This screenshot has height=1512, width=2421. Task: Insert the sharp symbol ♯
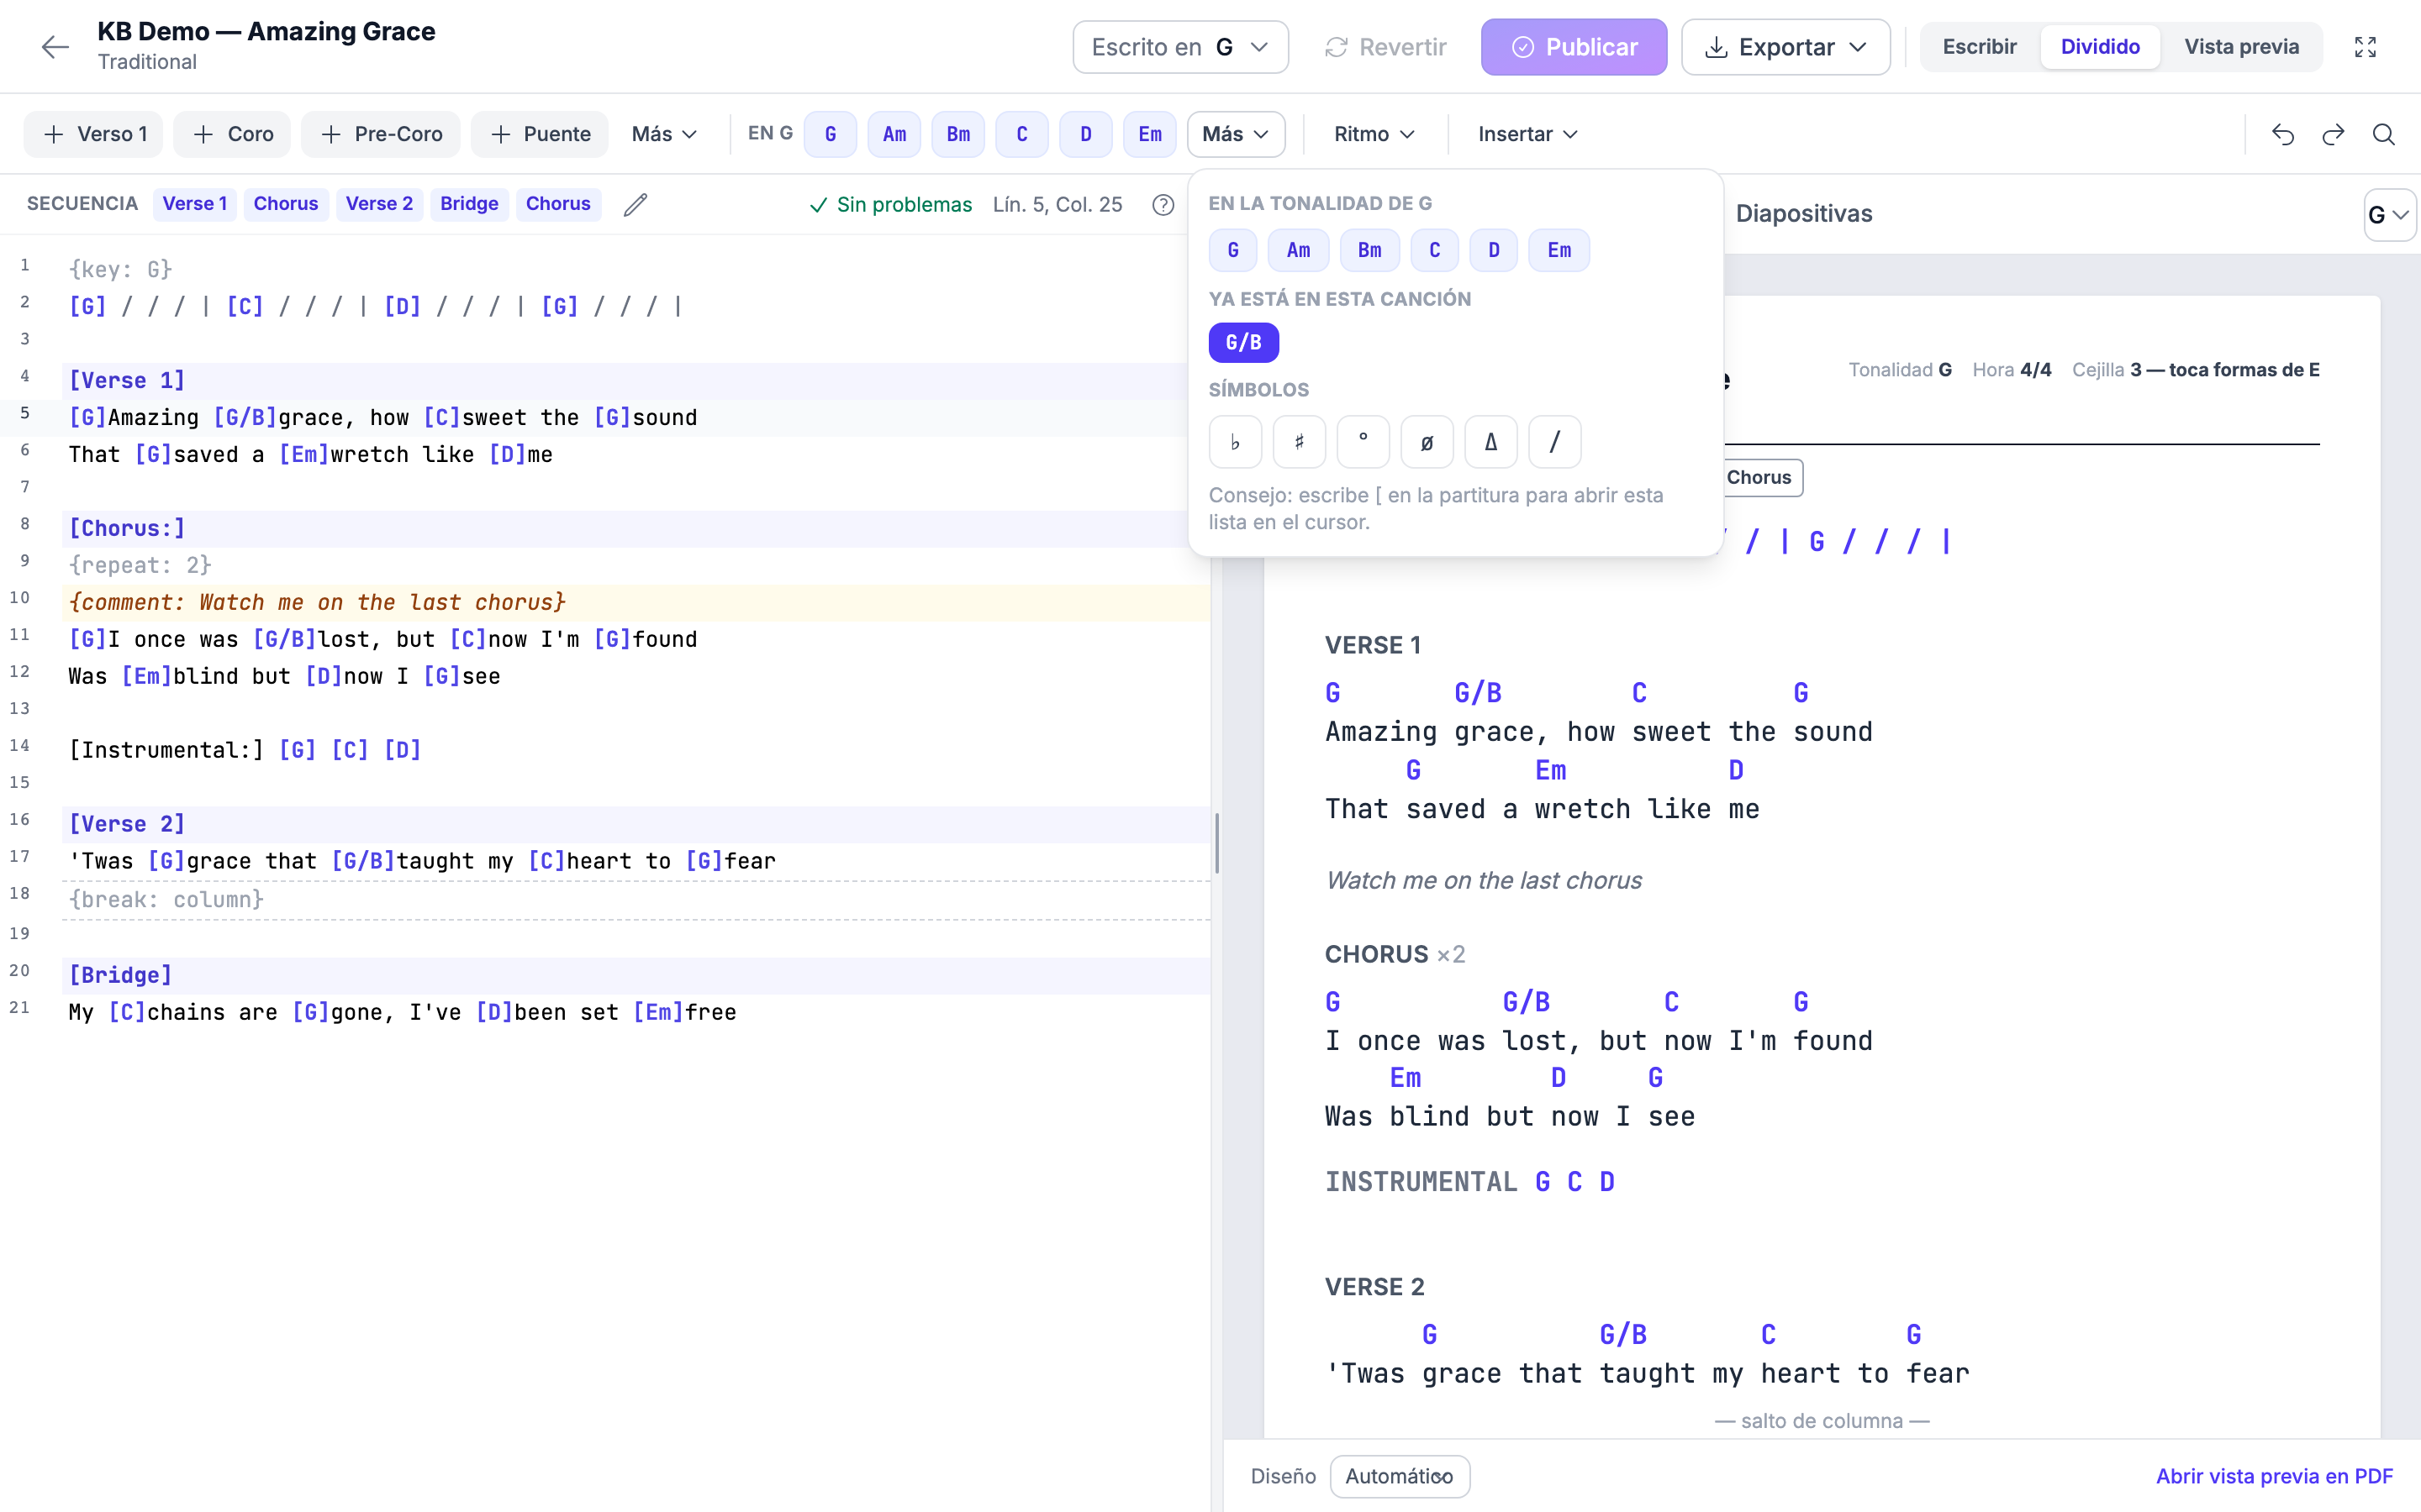(x=1299, y=442)
